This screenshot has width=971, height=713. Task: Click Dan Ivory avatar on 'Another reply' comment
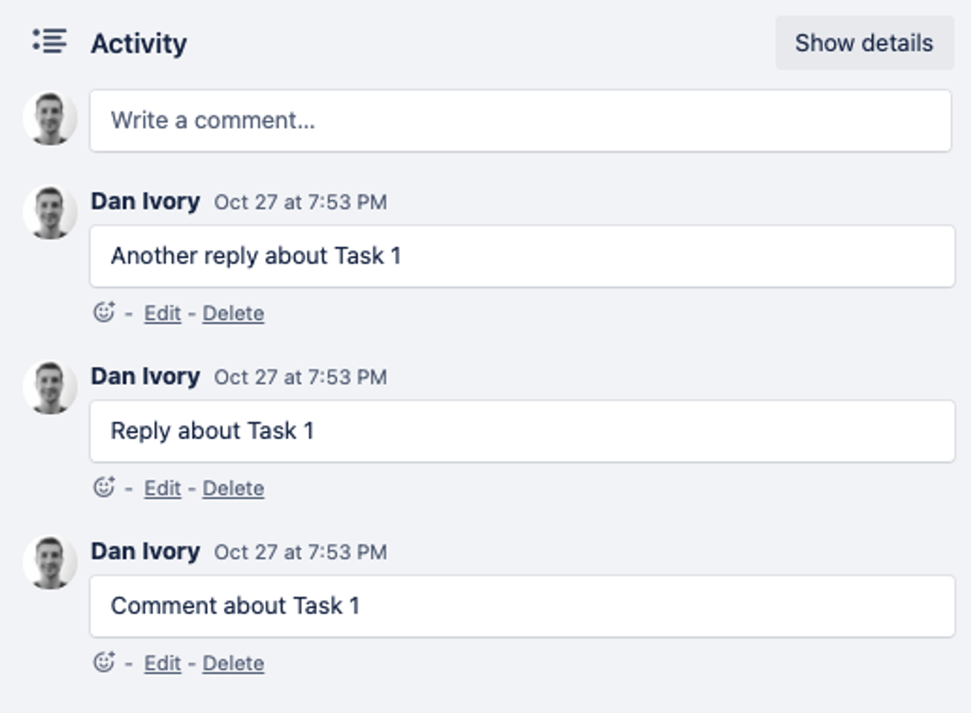click(50, 213)
